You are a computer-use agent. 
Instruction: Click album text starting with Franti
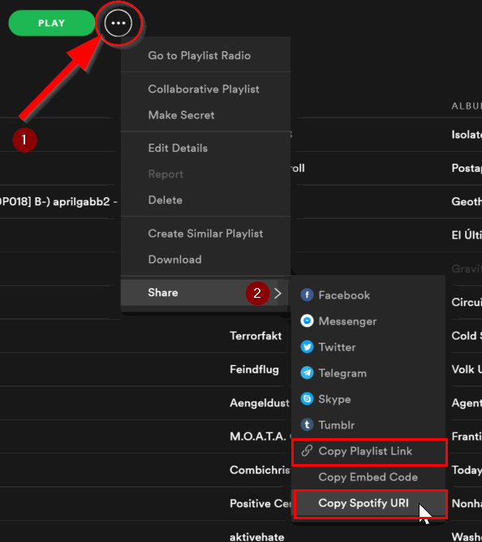coord(467,437)
